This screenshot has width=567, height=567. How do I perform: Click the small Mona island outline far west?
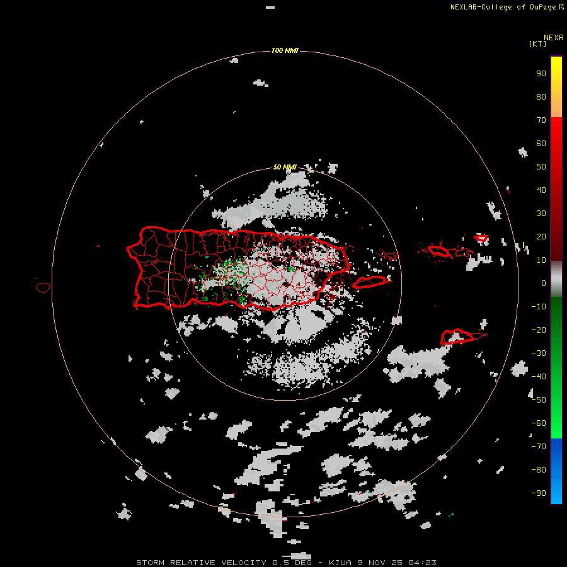(x=43, y=288)
